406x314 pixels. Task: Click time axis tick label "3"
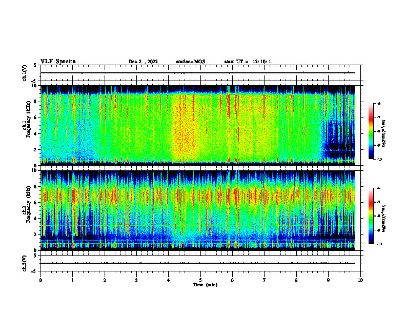(x=136, y=280)
